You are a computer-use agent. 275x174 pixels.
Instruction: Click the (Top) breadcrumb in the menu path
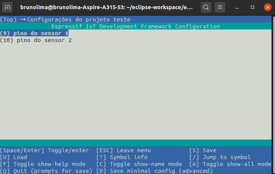[8, 20]
